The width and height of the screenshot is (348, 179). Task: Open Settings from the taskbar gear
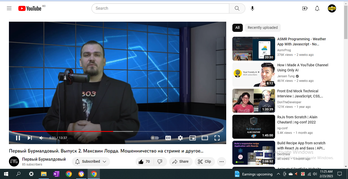pos(31,174)
